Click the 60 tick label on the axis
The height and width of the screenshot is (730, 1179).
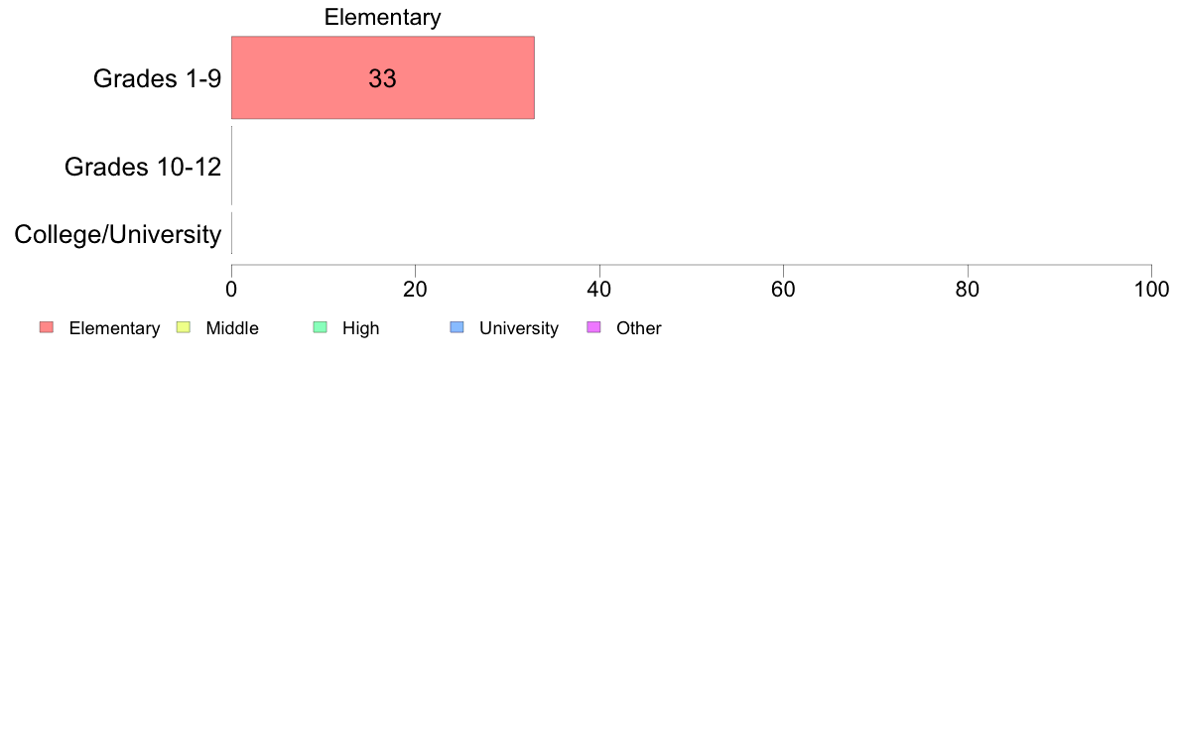783,290
